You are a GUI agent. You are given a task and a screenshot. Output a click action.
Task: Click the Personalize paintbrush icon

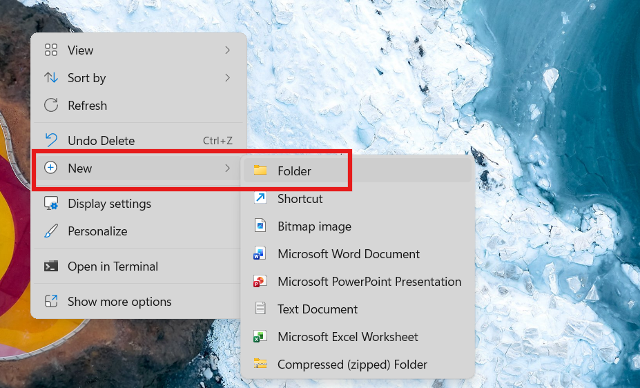coord(51,231)
